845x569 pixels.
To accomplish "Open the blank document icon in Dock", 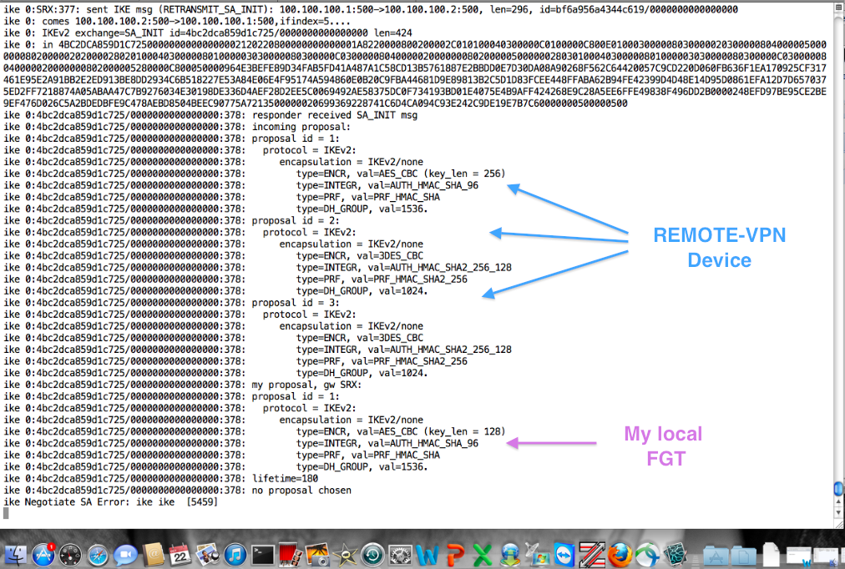I will [x=771, y=555].
